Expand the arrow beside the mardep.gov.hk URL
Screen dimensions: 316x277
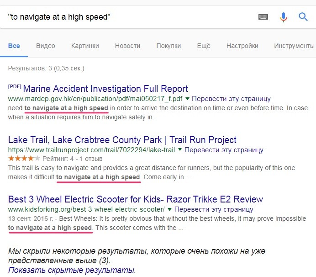coord(187,99)
